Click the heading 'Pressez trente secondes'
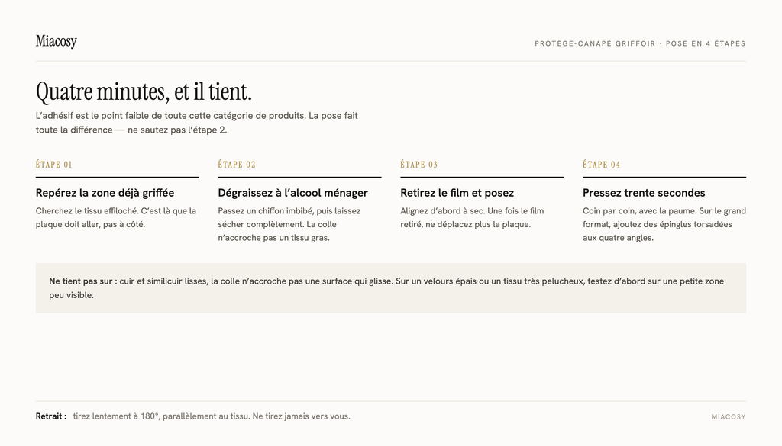The height and width of the screenshot is (446, 782). click(x=644, y=193)
